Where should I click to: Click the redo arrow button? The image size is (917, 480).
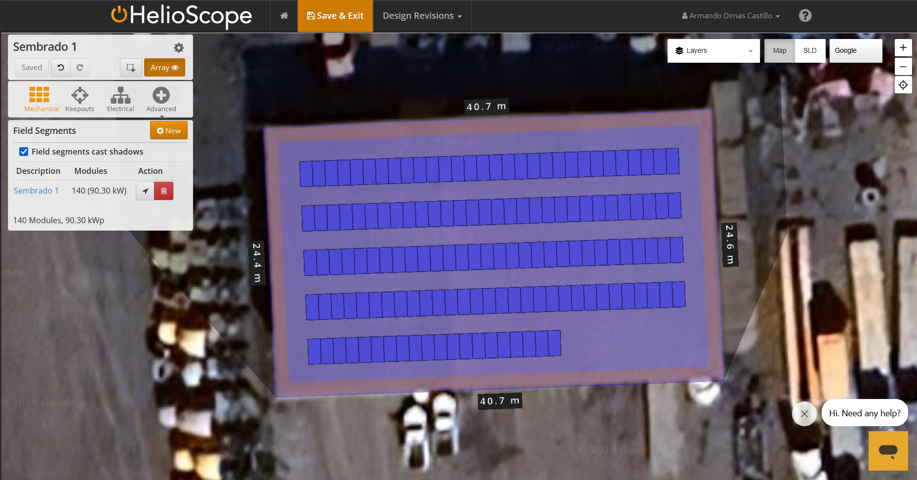(80, 68)
